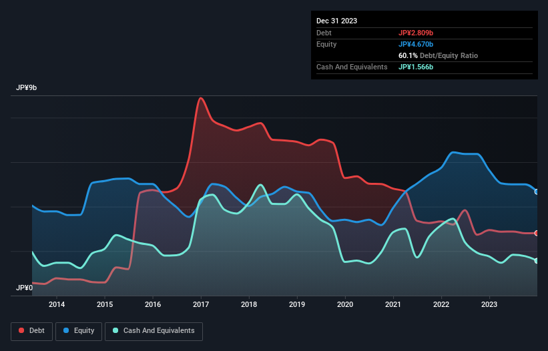Click the JP¥2.809b debt value

pos(416,33)
